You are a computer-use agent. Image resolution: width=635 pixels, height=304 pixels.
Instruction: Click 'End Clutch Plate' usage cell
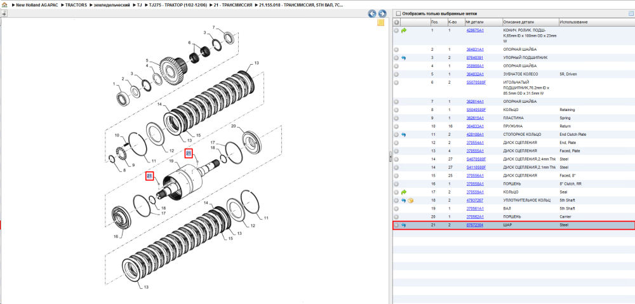(x=573, y=135)
